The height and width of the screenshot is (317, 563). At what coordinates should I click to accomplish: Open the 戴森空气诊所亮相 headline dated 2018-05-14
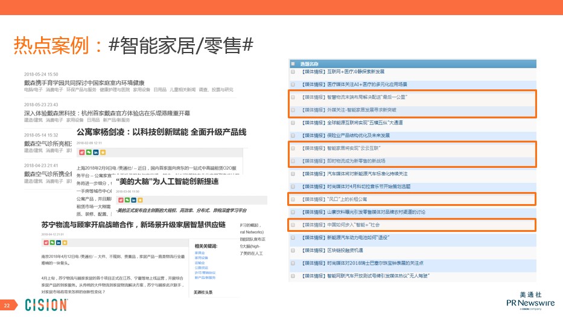pyautogui.click(x=48, y=144)
